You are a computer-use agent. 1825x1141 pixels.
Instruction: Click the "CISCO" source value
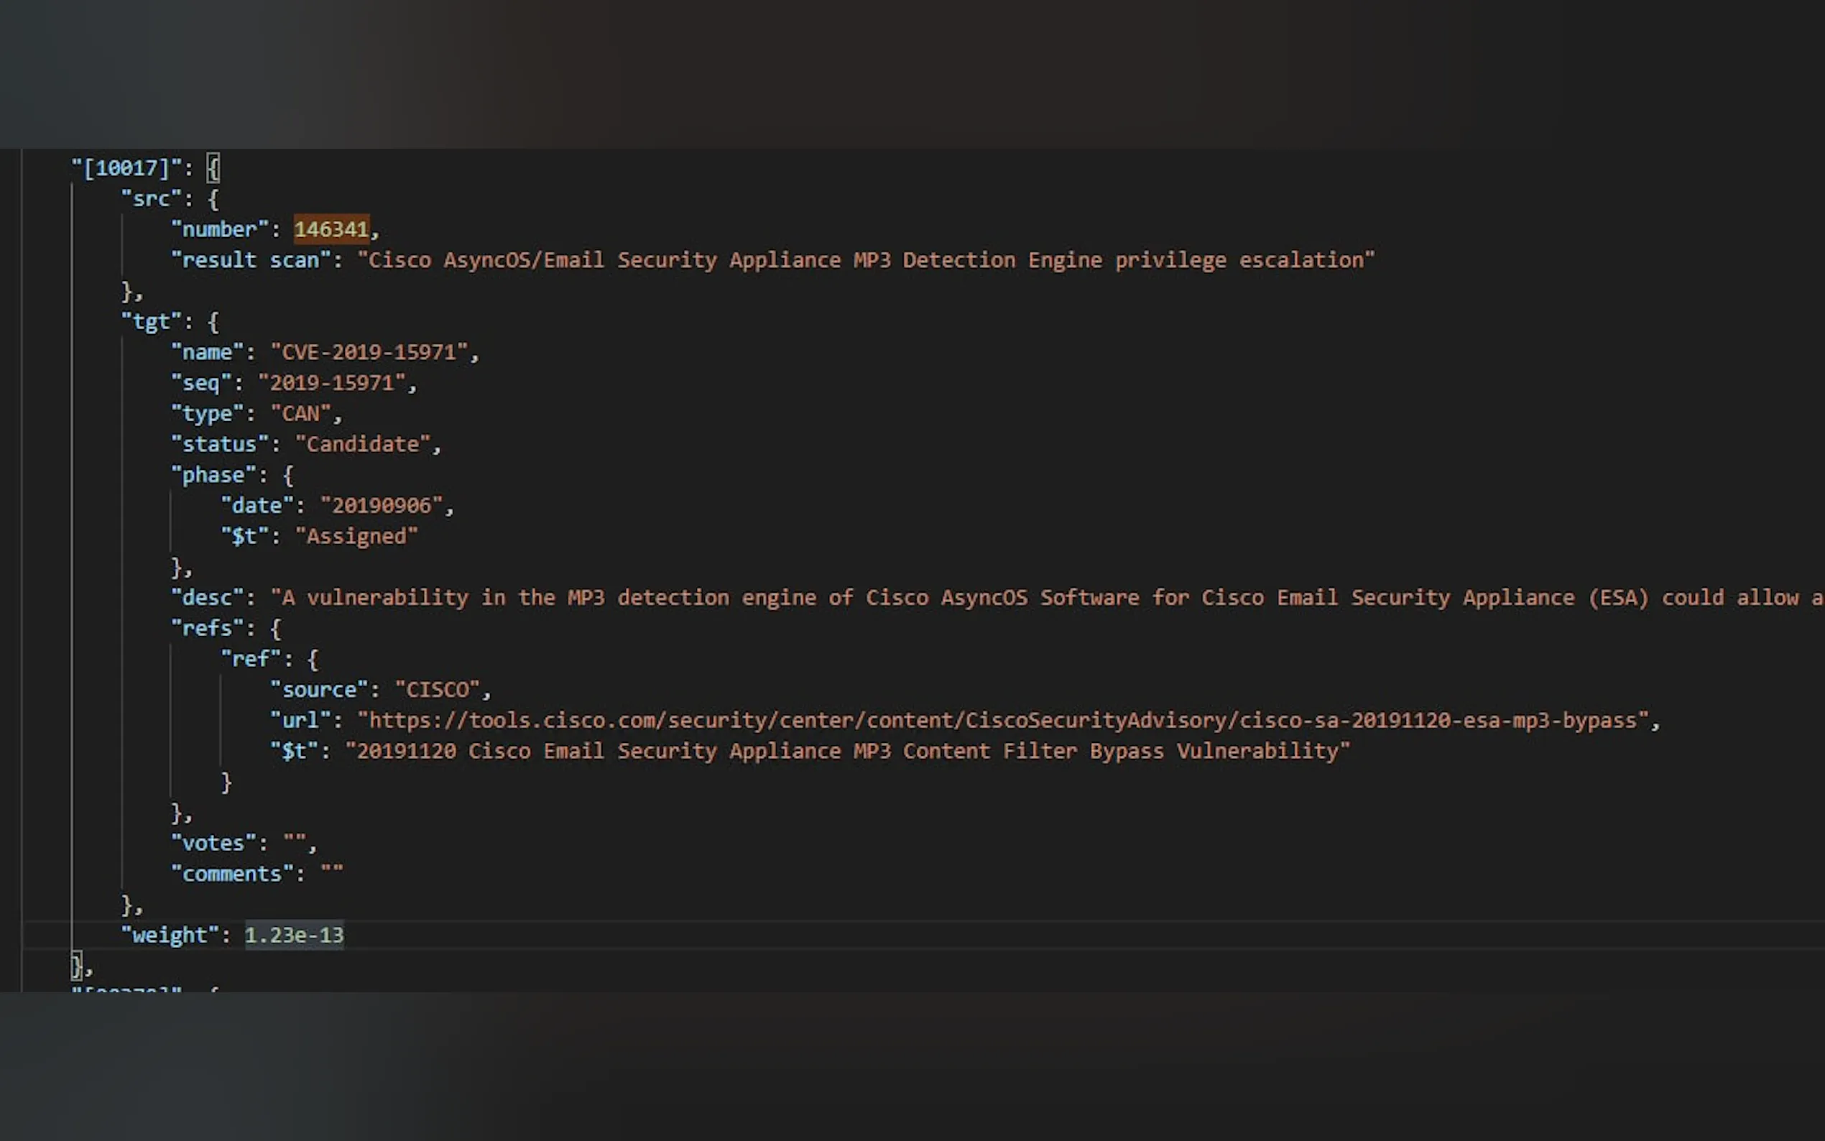click(437, 689)
